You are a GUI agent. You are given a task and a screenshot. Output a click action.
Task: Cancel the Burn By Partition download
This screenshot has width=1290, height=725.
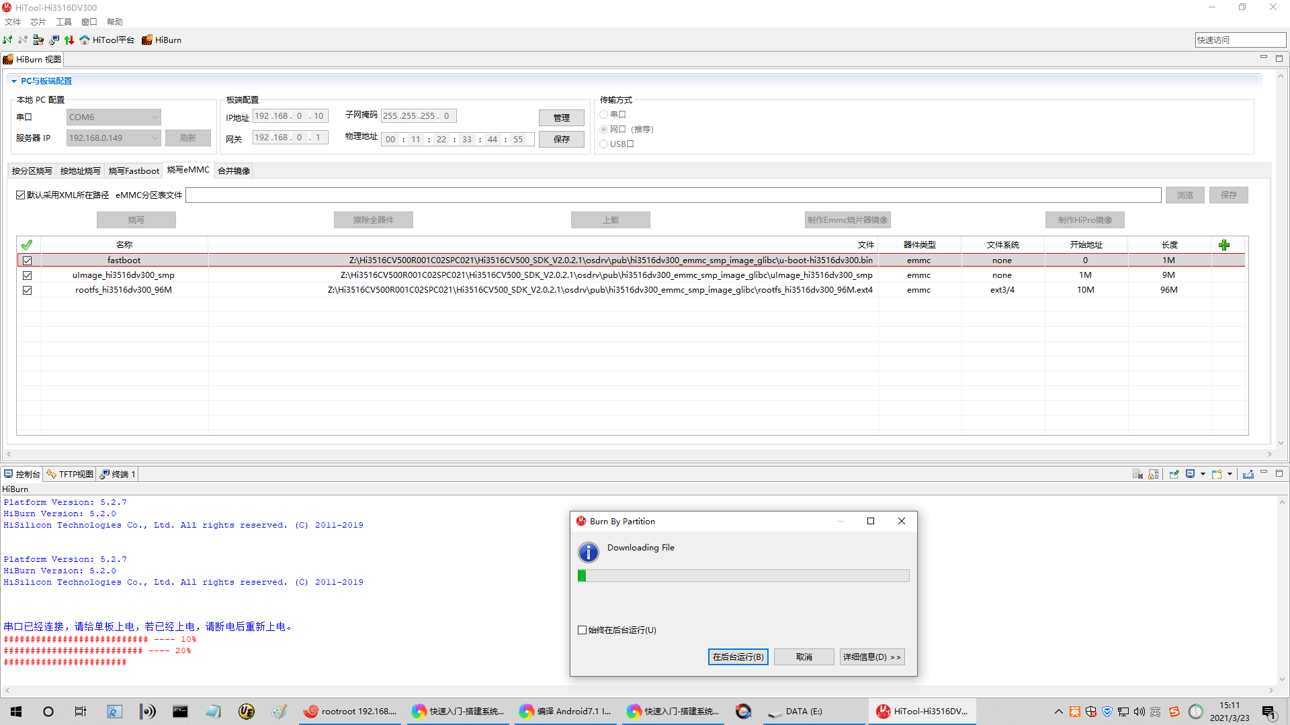point(804,657)
